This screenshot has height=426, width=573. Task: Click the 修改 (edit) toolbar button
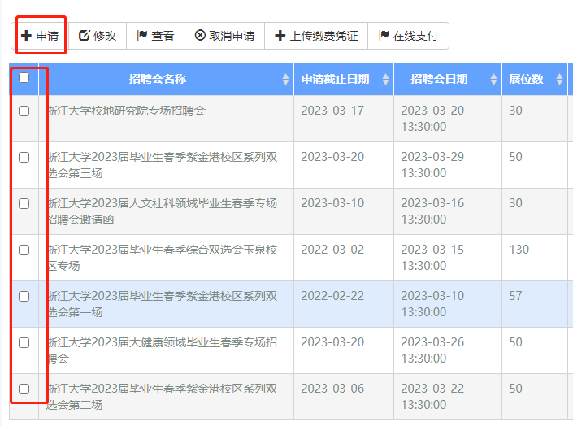[x=98, y=36]
